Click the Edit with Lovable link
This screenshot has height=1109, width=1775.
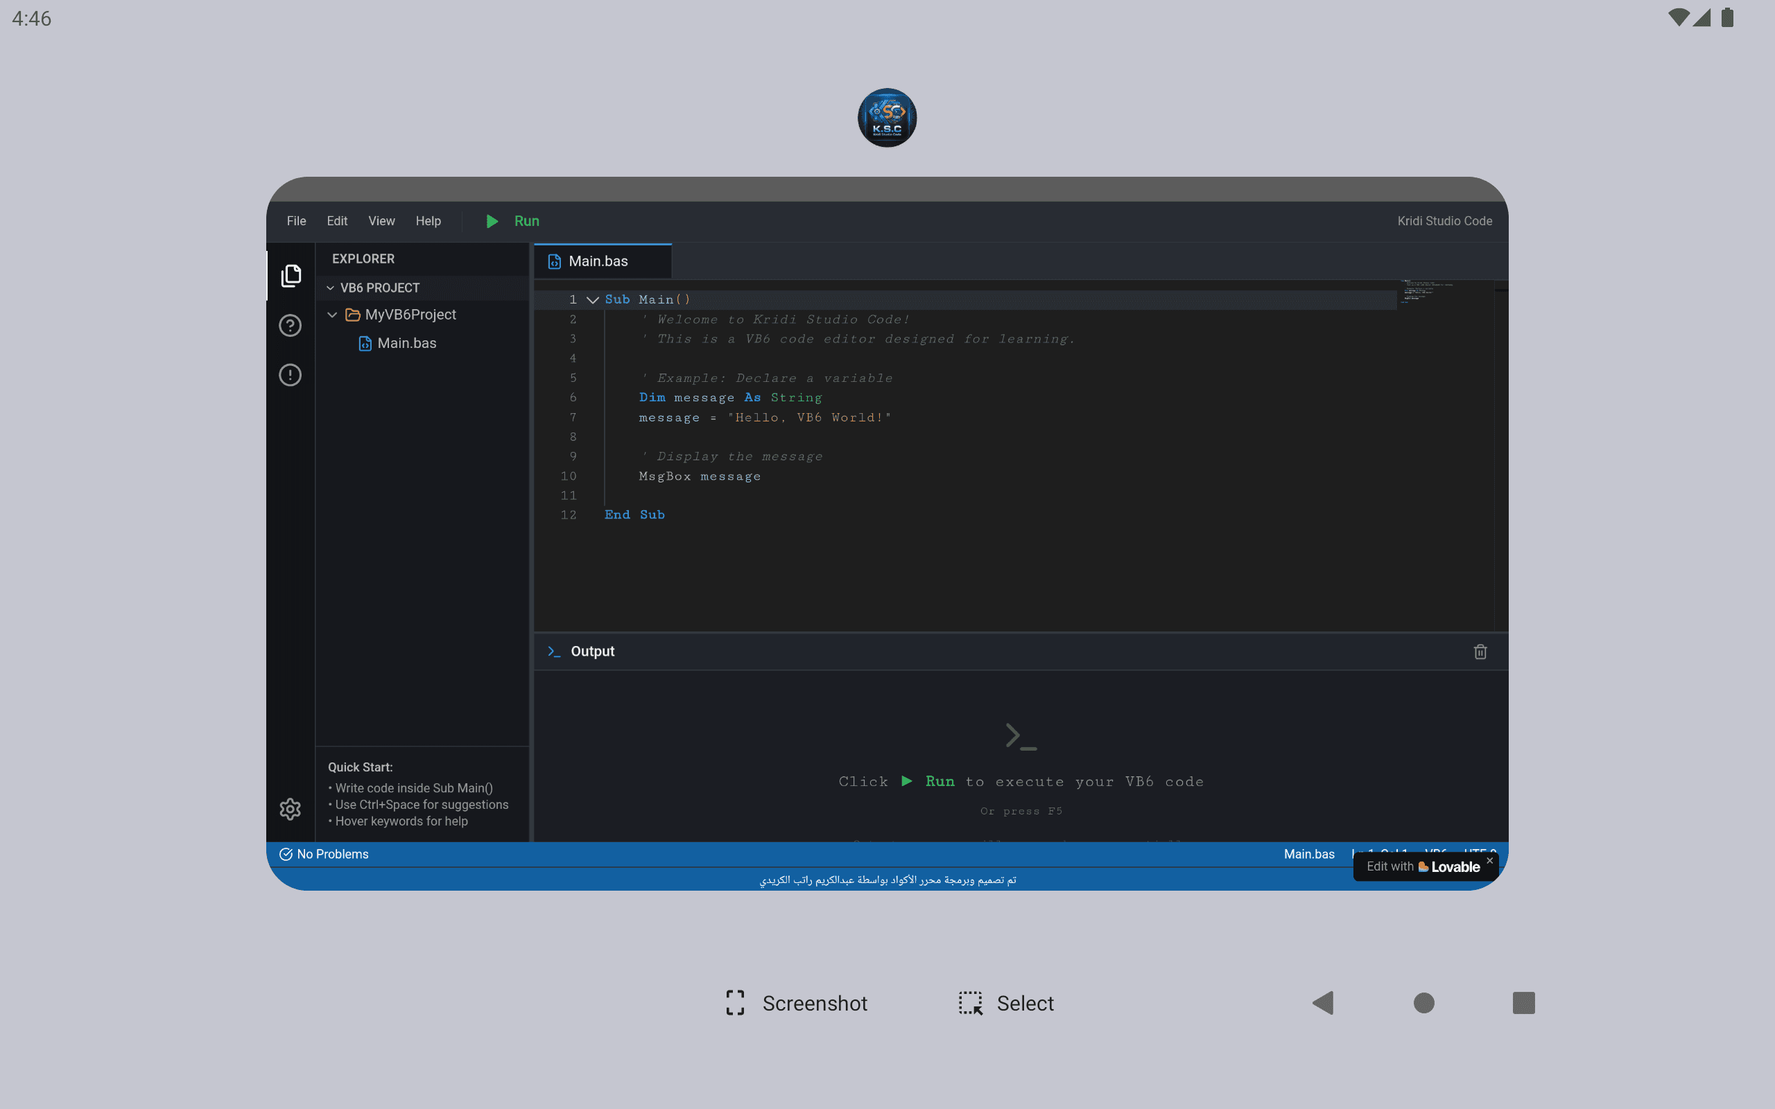(1421, 867)
